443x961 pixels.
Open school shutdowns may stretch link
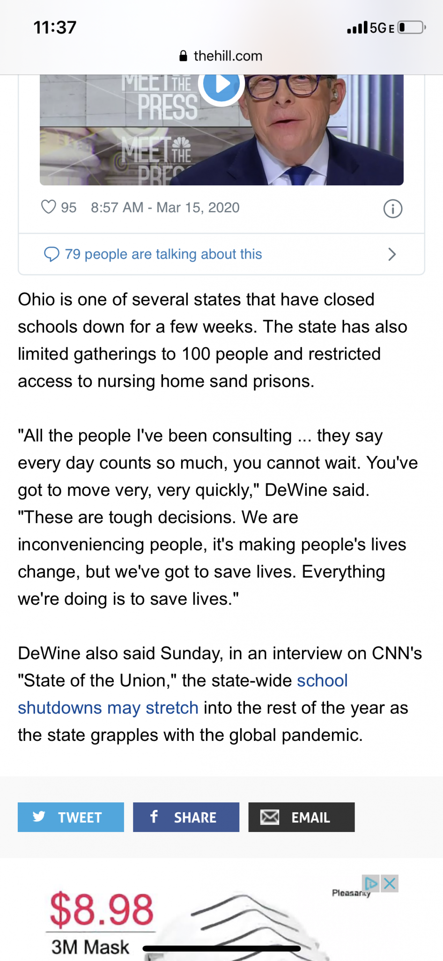[x=108, y=707]
